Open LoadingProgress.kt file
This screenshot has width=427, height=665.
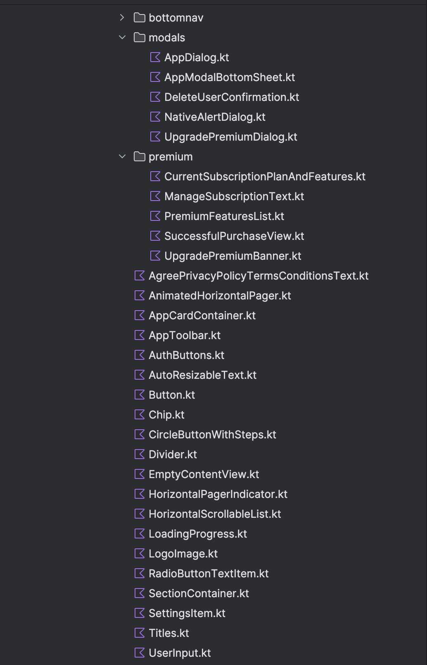pyautogui.click(x=198, y=534)
